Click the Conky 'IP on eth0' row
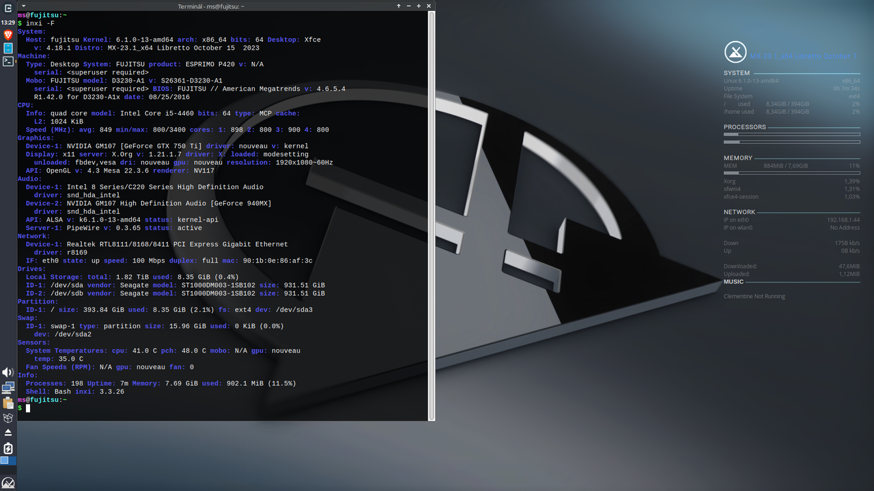 point(792,220)
